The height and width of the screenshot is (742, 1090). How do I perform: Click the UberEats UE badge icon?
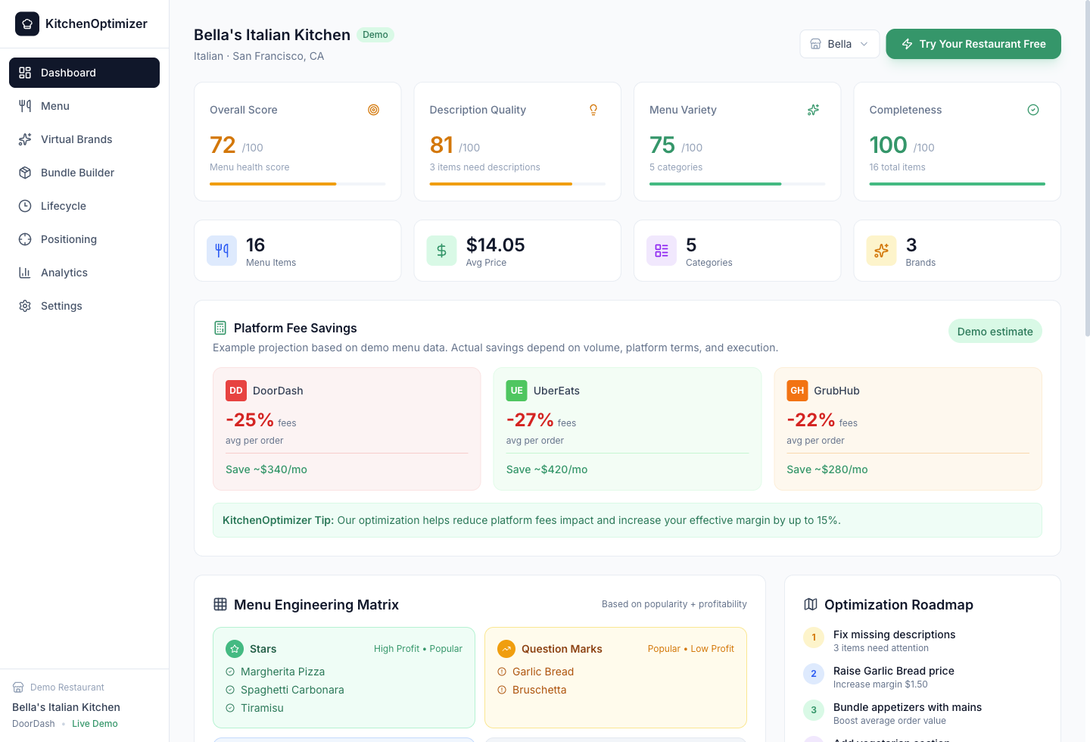pyautogui.click(x=517, y=391)
